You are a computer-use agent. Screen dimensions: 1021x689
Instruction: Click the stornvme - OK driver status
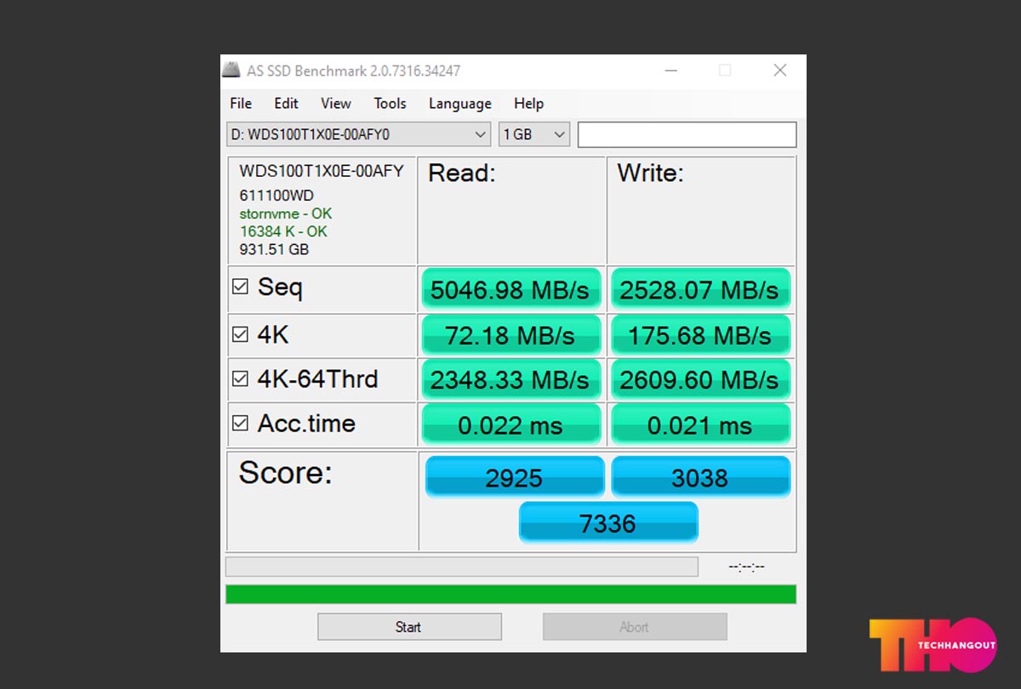click(286, 214)
